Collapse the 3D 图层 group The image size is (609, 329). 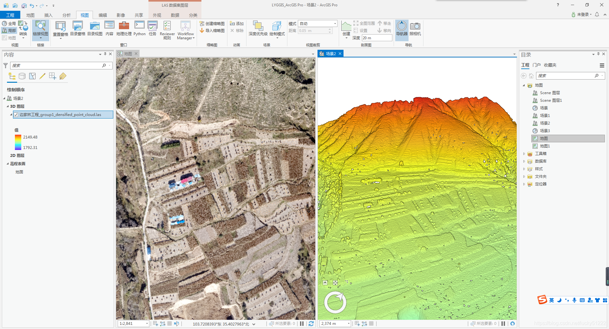(x=8, y=106)
